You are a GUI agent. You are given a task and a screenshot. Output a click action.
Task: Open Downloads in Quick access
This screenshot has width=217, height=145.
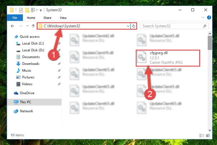click(x=31, y=64)
